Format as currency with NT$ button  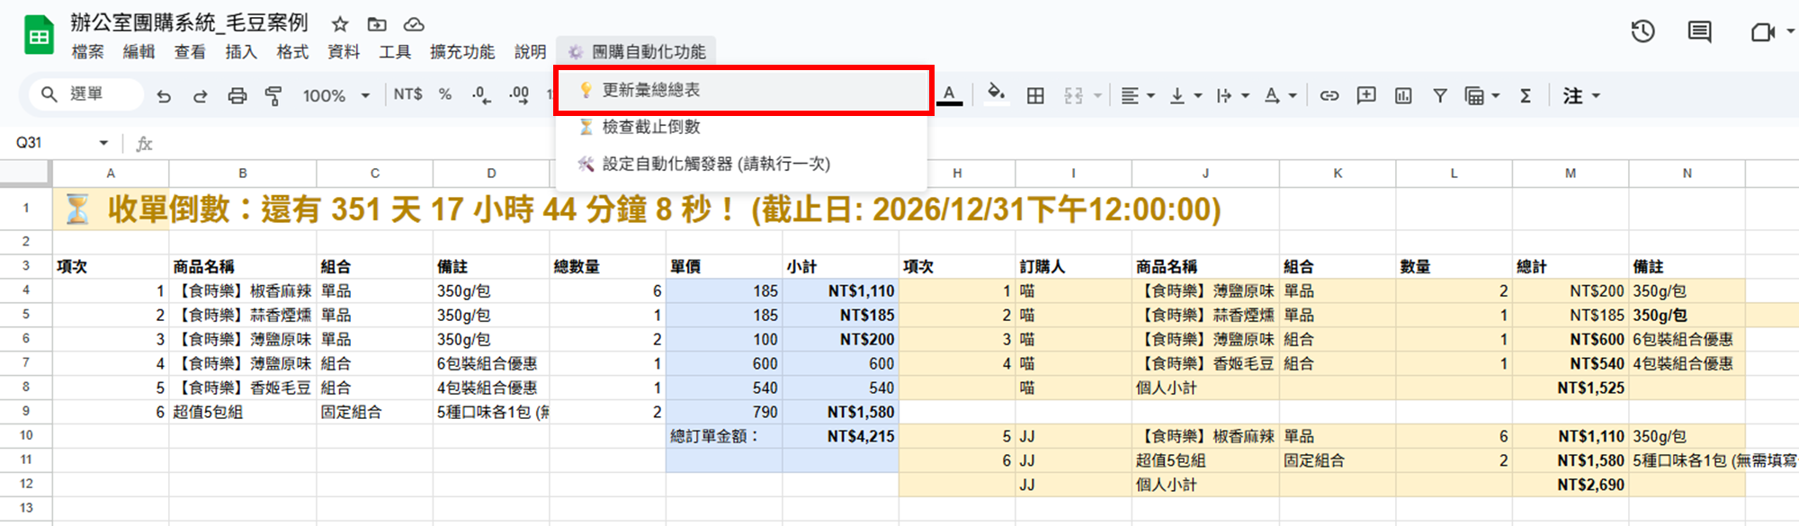point(407,94)
